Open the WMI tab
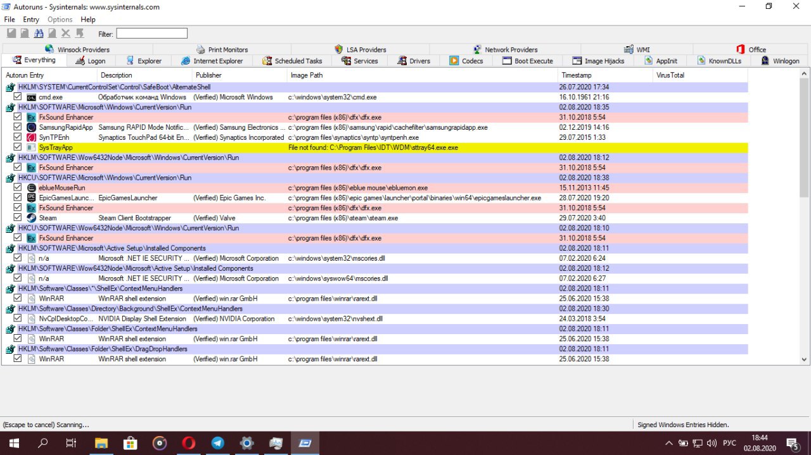 [636, 49]
